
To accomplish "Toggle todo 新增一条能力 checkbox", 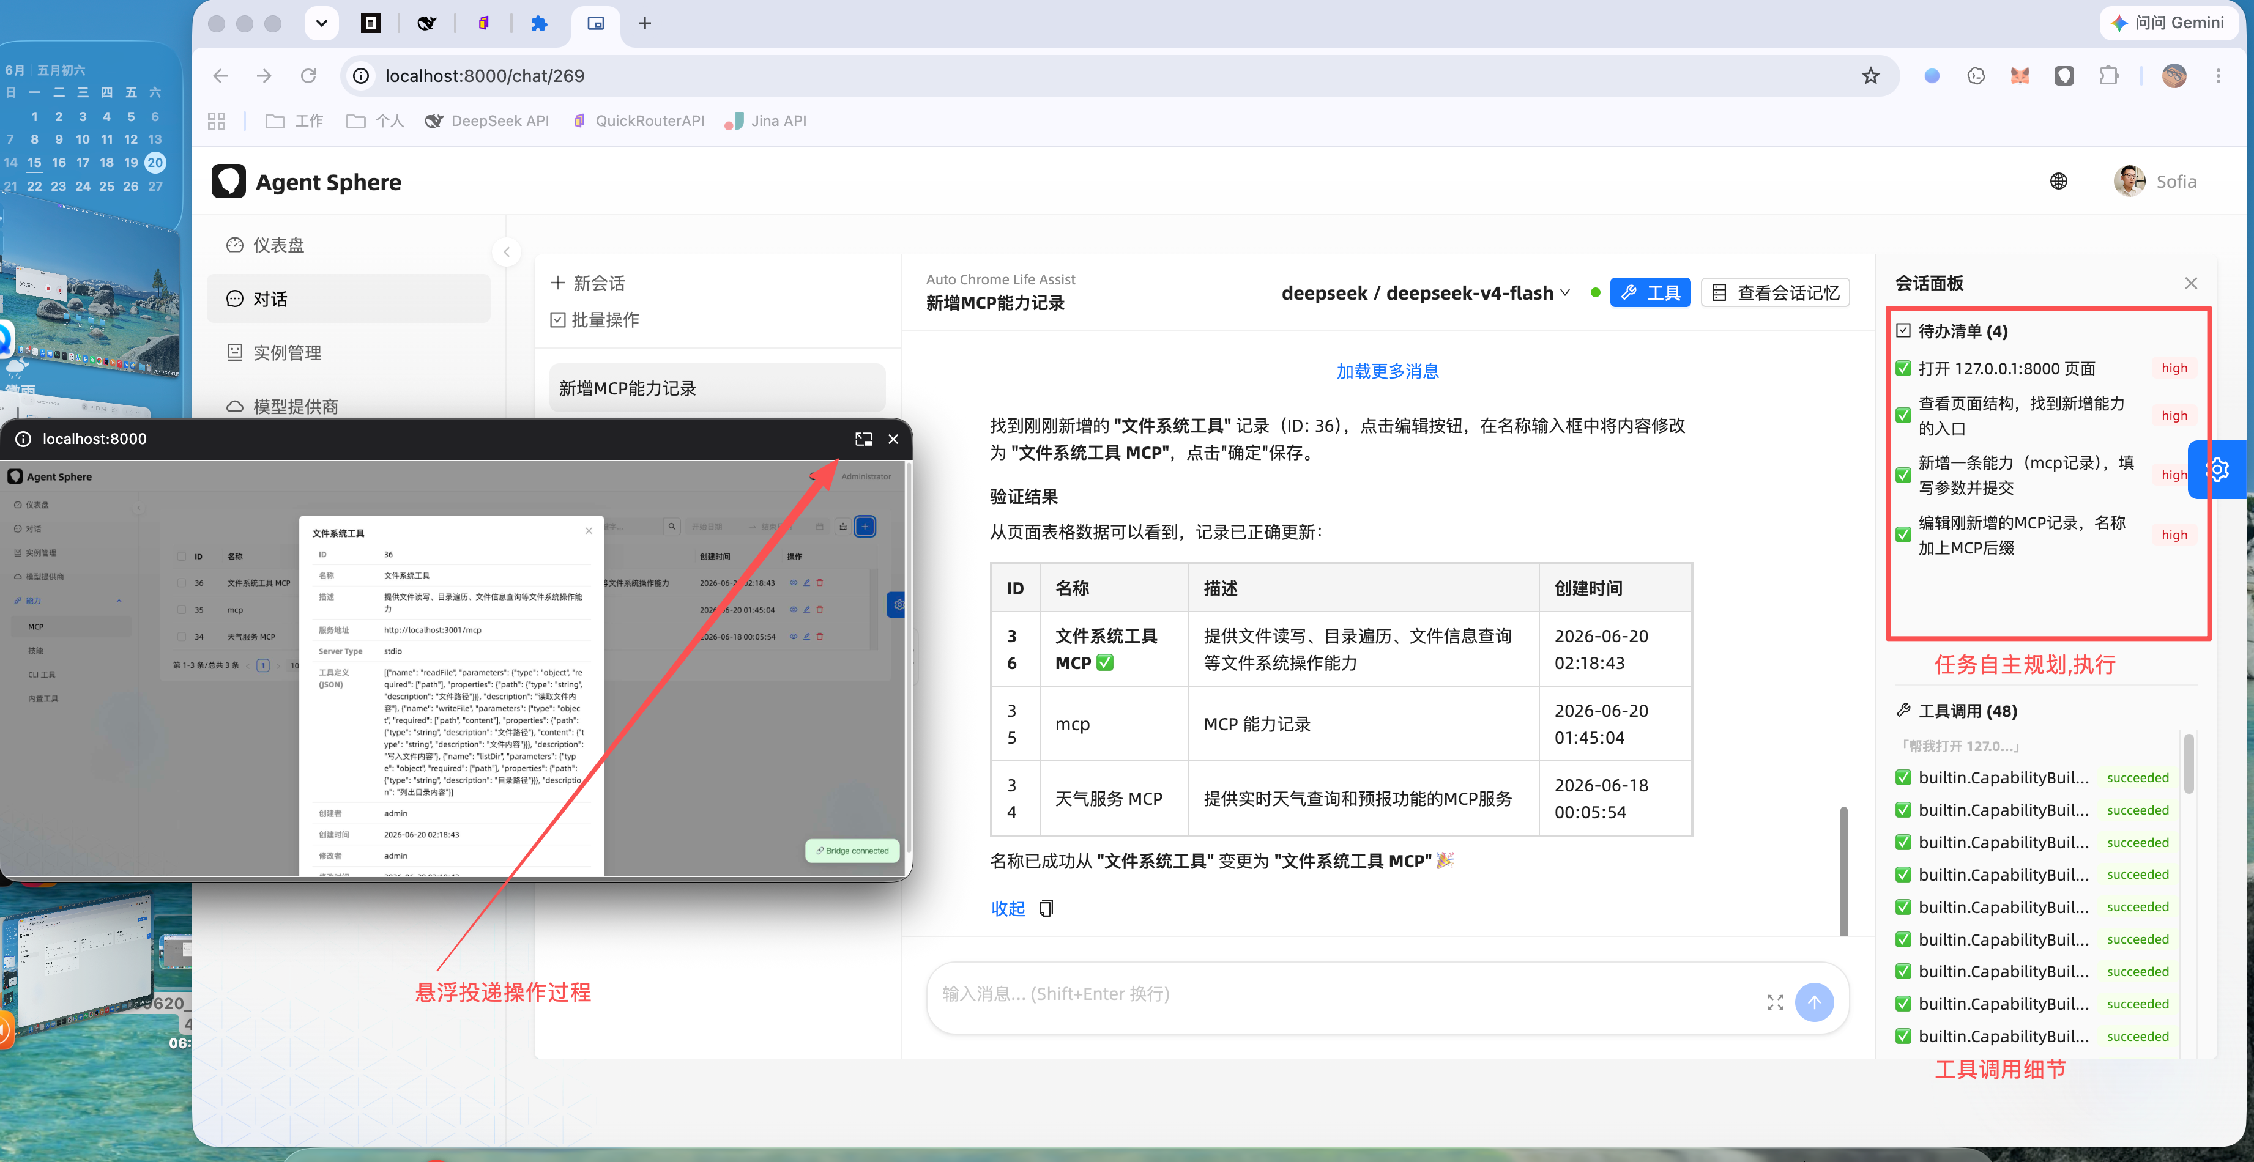I will 1903,475.
